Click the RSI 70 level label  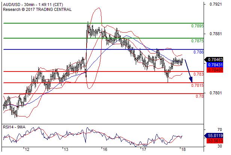[x=220, y=130]
